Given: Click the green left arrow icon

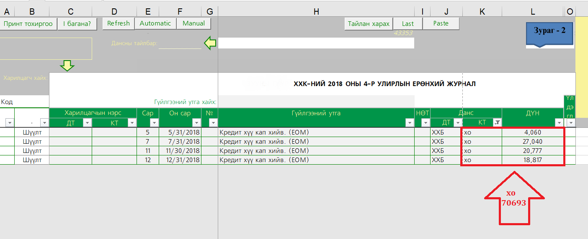Looking at the screenshot, I should click(210, 43).
